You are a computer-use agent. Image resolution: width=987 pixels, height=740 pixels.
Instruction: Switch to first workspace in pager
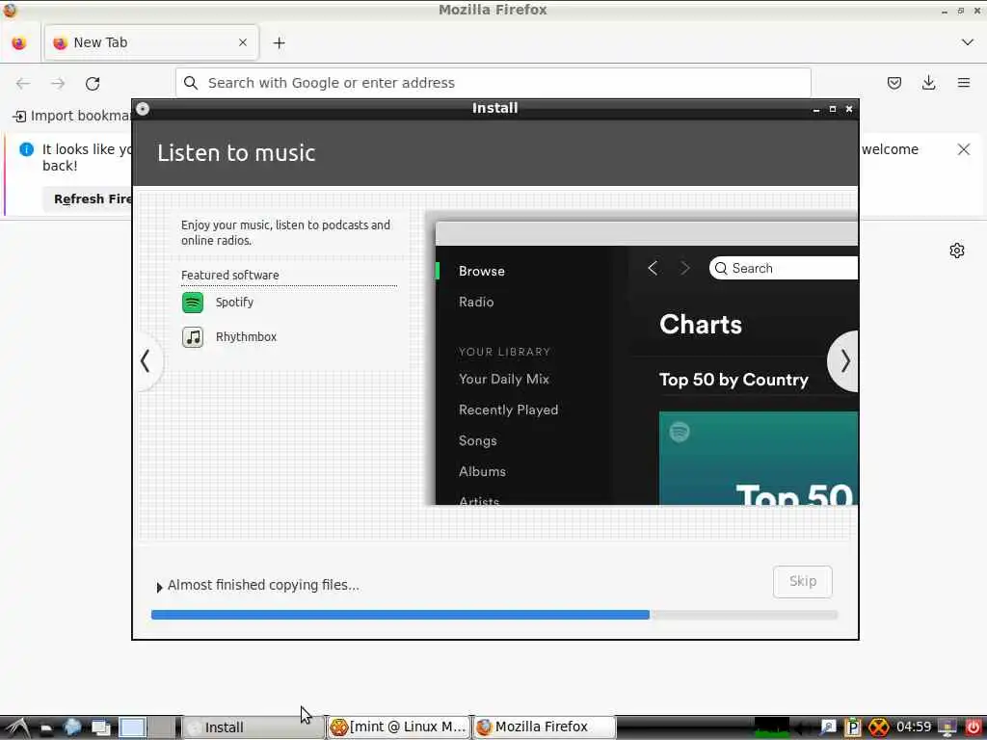(133, 727)
